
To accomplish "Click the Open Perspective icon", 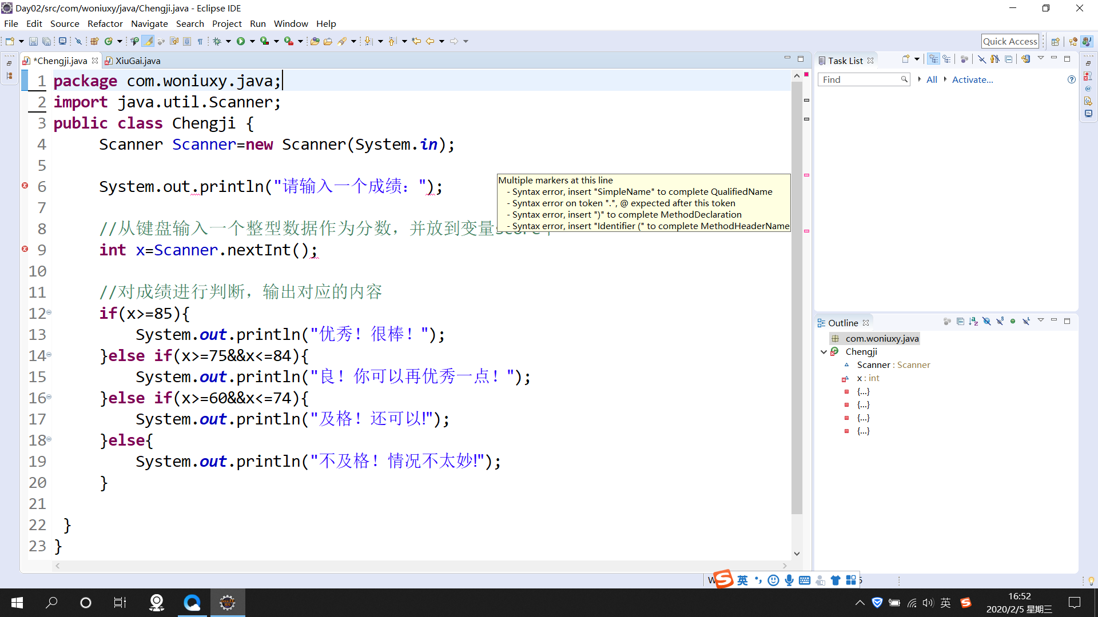I will pyautogui.click(x=1056, y=41).
